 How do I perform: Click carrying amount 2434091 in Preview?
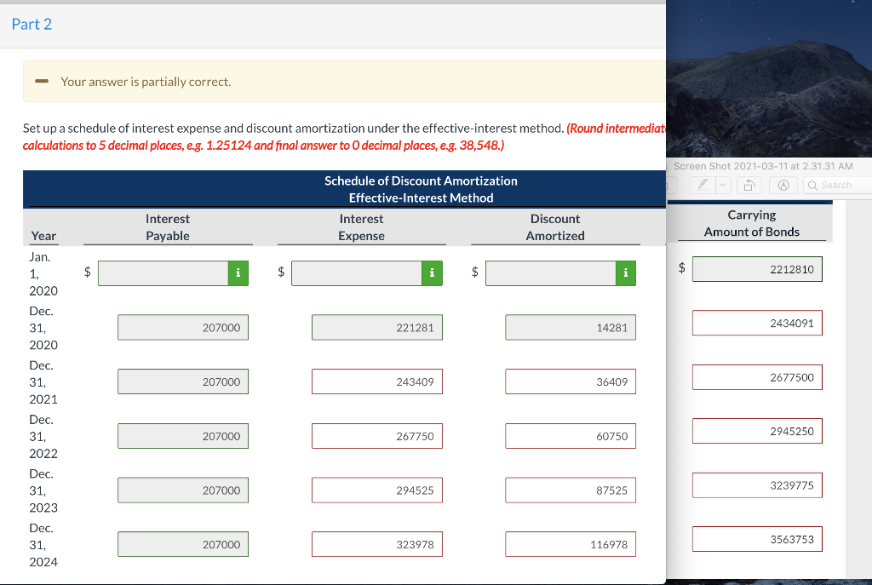click(x=757, y=323)
